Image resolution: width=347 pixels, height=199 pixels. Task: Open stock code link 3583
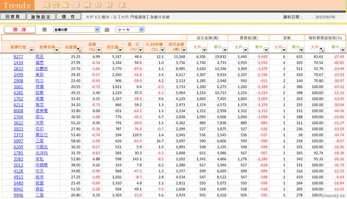tap(18, 159)
